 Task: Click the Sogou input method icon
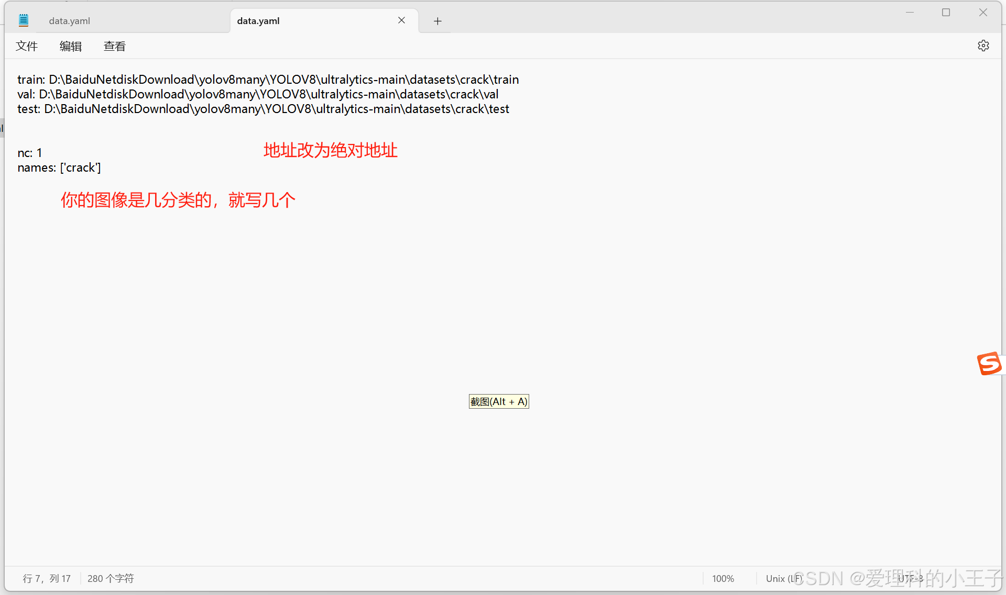(989, 364)
